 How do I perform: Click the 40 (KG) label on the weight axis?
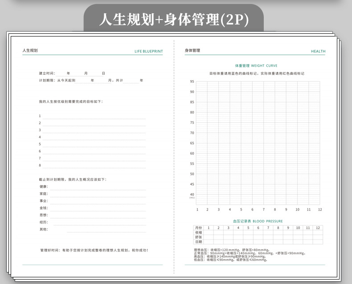pyautogui.click(x=192, y=195)
